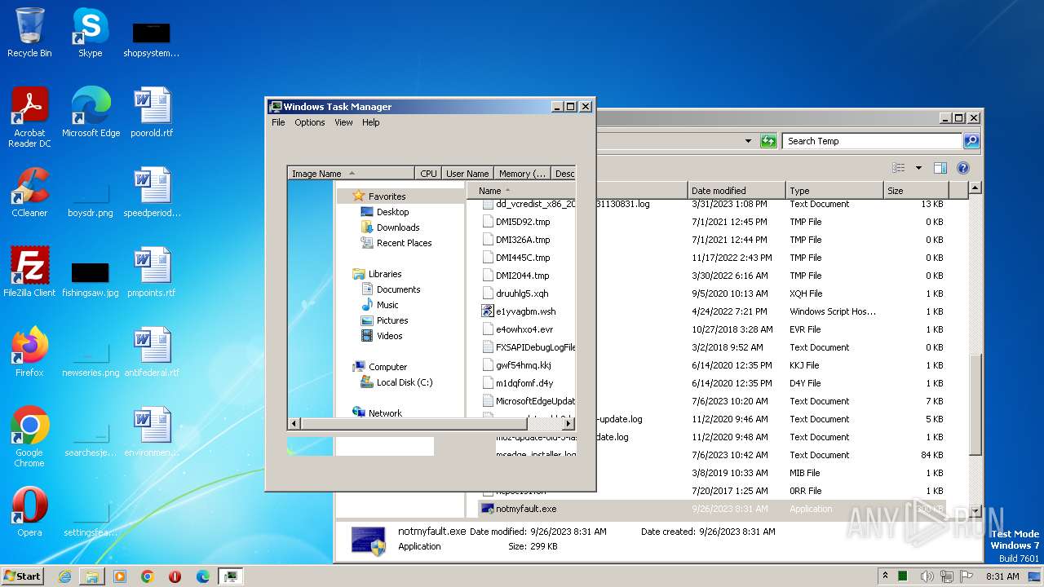Image resolution: width=1044 pixels, height=587 pixels.
Task: Sort files by Date modified column
Action: point(736,191)
